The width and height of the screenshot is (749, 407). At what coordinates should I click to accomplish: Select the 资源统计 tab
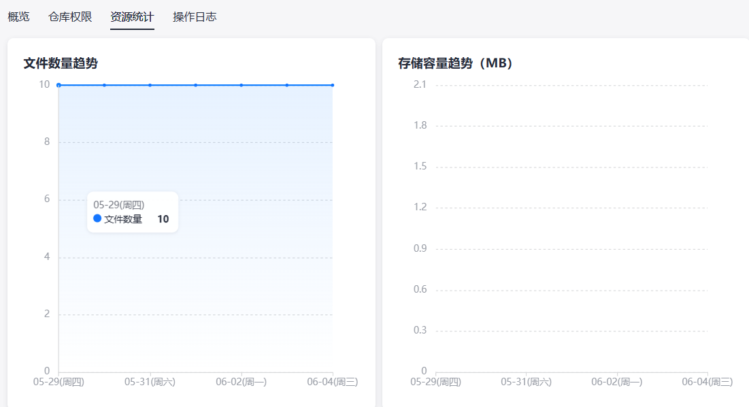click(133, 17)
